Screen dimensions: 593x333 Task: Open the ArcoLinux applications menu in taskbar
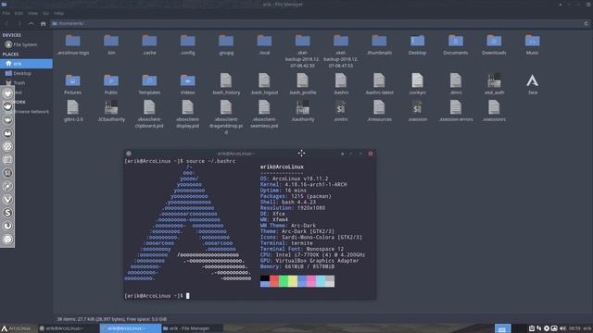17,328
